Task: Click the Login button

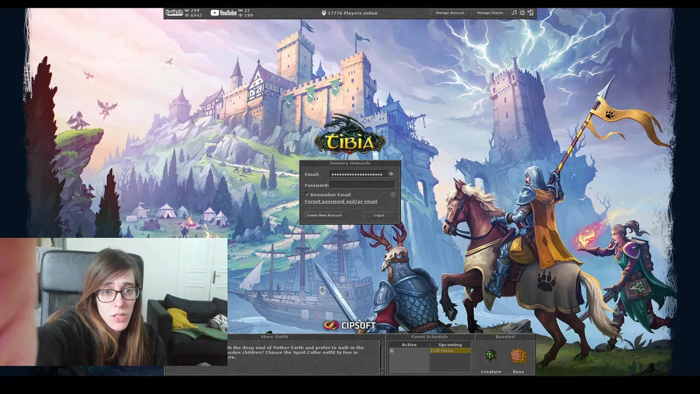Action: (379, 215)
